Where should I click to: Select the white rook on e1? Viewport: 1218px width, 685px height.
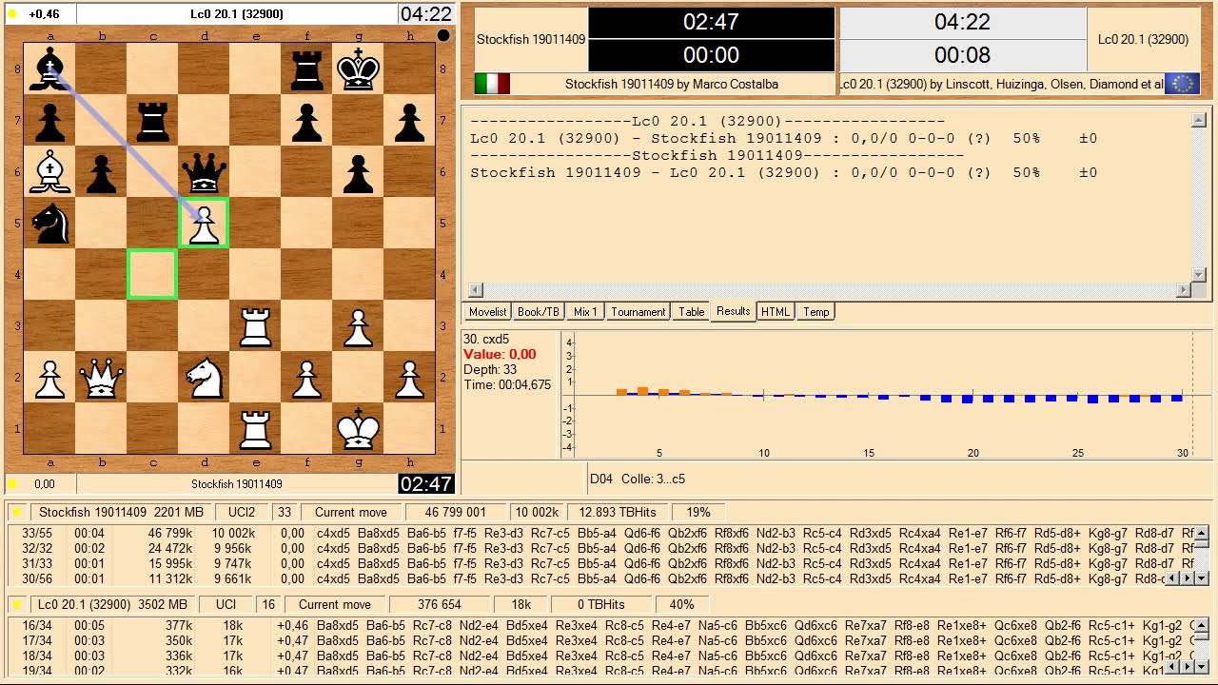[255, 429]
